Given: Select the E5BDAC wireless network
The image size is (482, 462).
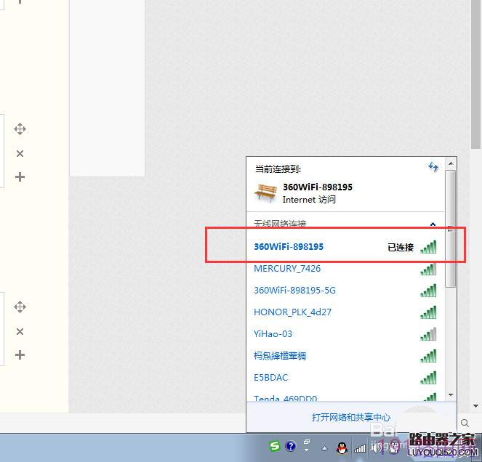Looking at the screenshot, I should (345, 378).
